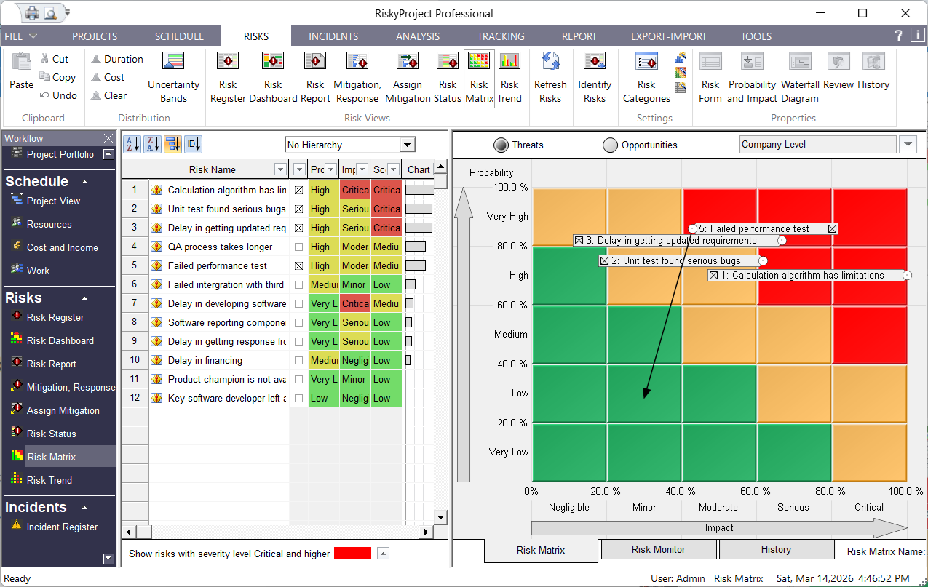The height and width of the screenshot is (587, 928).
Task: Open the Risk Name column filter arrow
Action: 280,169
